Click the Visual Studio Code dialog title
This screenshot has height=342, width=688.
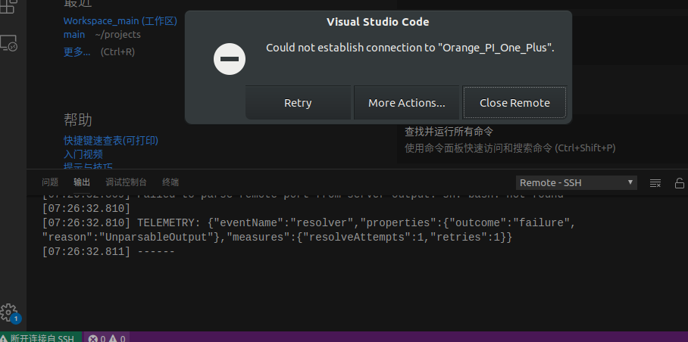[378, 21]
